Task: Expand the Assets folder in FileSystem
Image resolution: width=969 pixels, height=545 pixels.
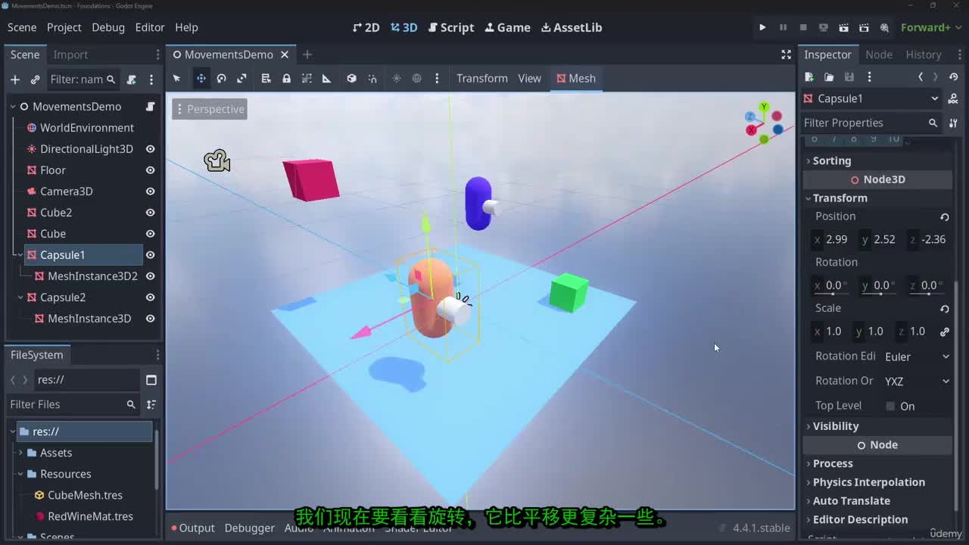Action: (x=21, y=453)
